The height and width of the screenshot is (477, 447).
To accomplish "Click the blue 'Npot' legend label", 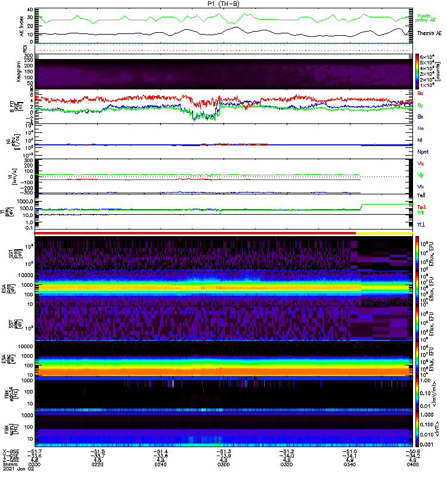I will 423,152.
